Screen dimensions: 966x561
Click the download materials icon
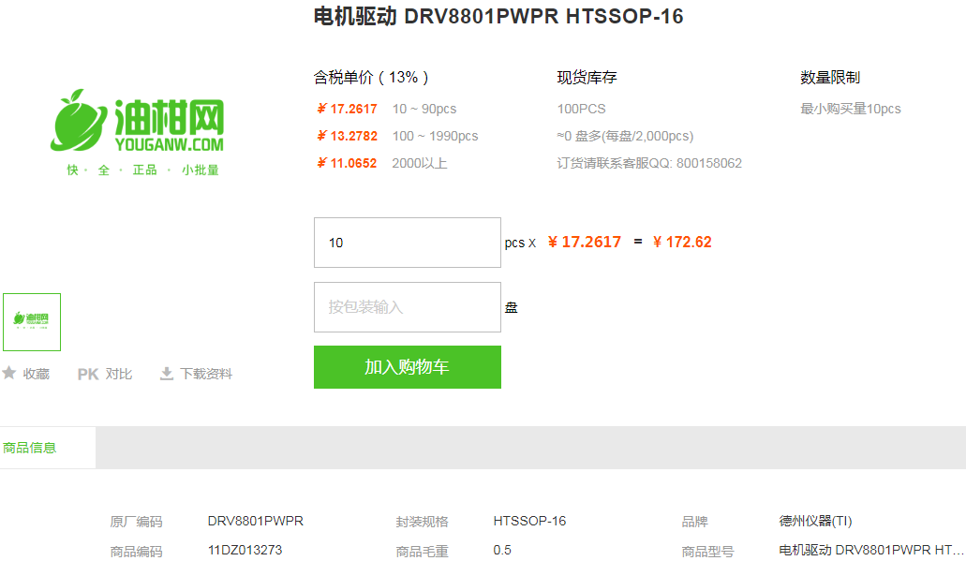coord(167,374)
